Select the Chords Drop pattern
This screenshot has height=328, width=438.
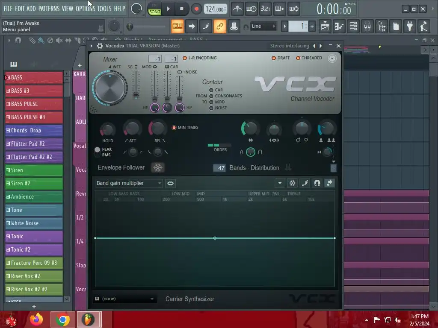(x=34, y=130)
